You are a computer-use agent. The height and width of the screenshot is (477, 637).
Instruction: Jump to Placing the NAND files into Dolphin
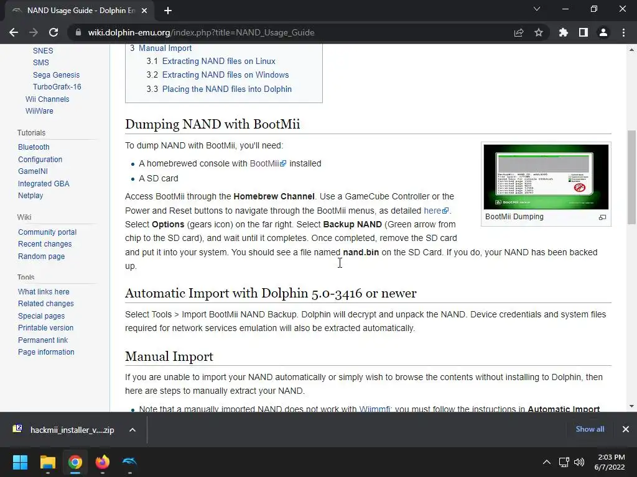[x=226, y=89]
